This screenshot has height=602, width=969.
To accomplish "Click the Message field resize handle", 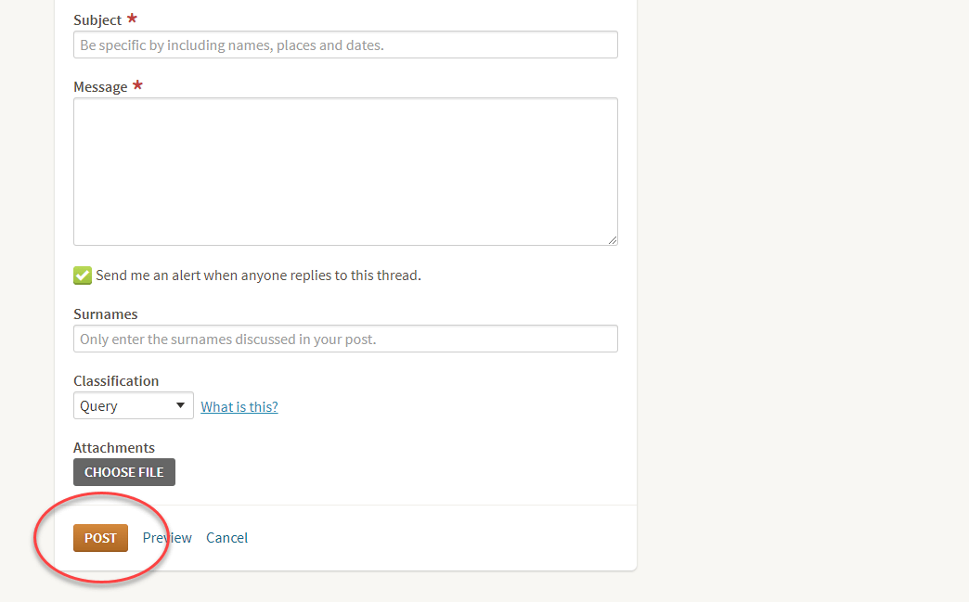I will pyautogui.click(x=614, y=240).
